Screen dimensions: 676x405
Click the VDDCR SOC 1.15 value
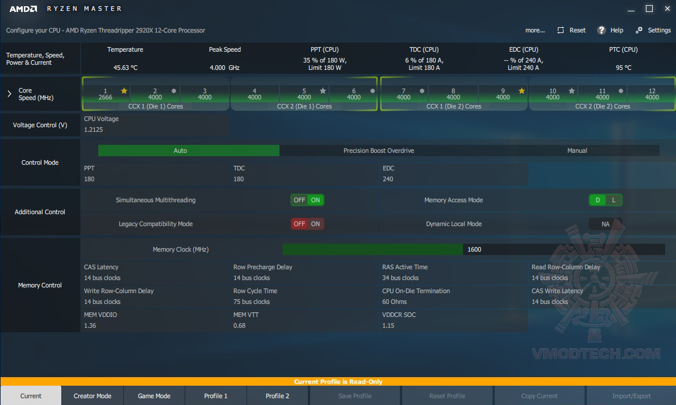(x=388, y=325)
